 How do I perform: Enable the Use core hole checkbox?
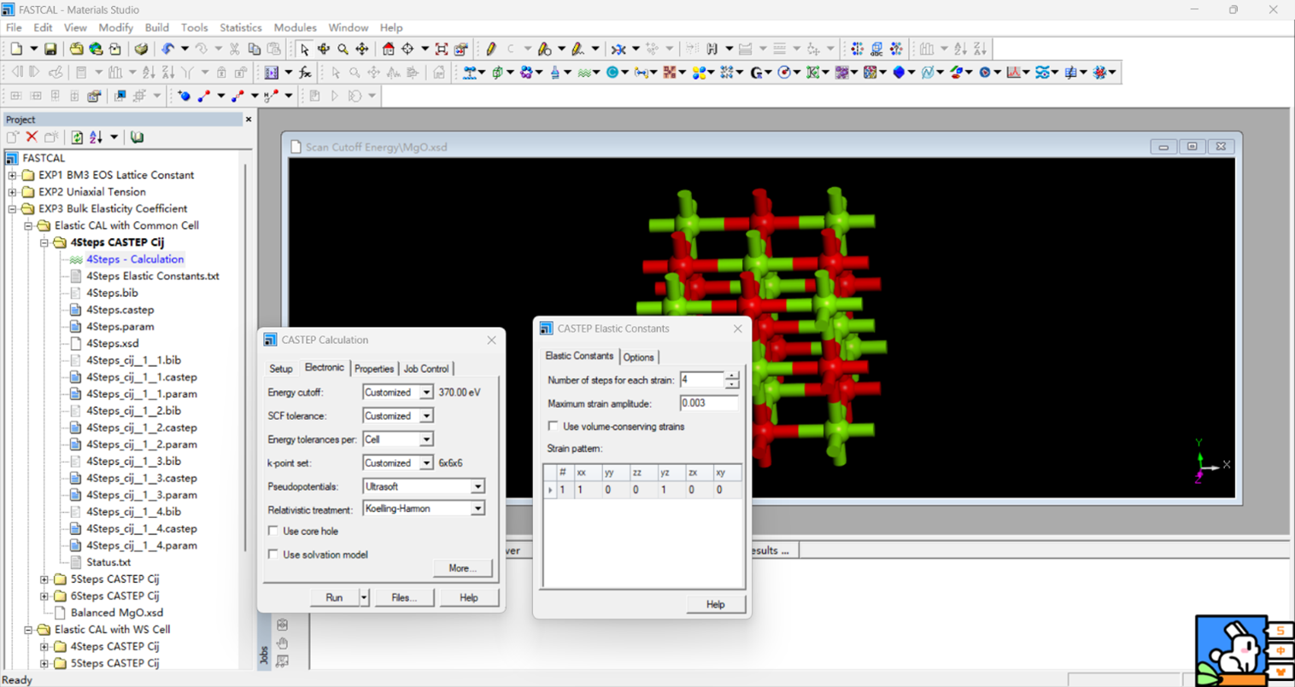[x=273, y=531]
